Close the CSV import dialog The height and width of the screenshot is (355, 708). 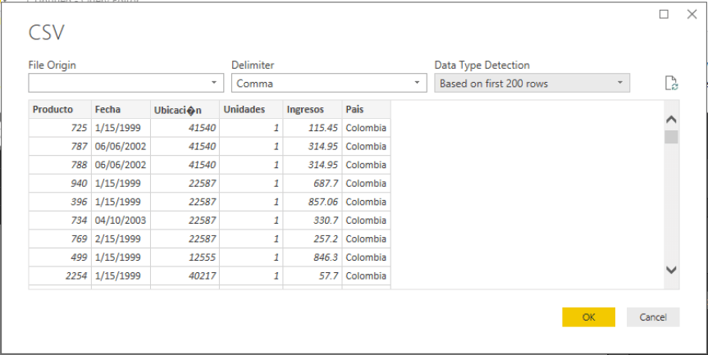(688, 14)
